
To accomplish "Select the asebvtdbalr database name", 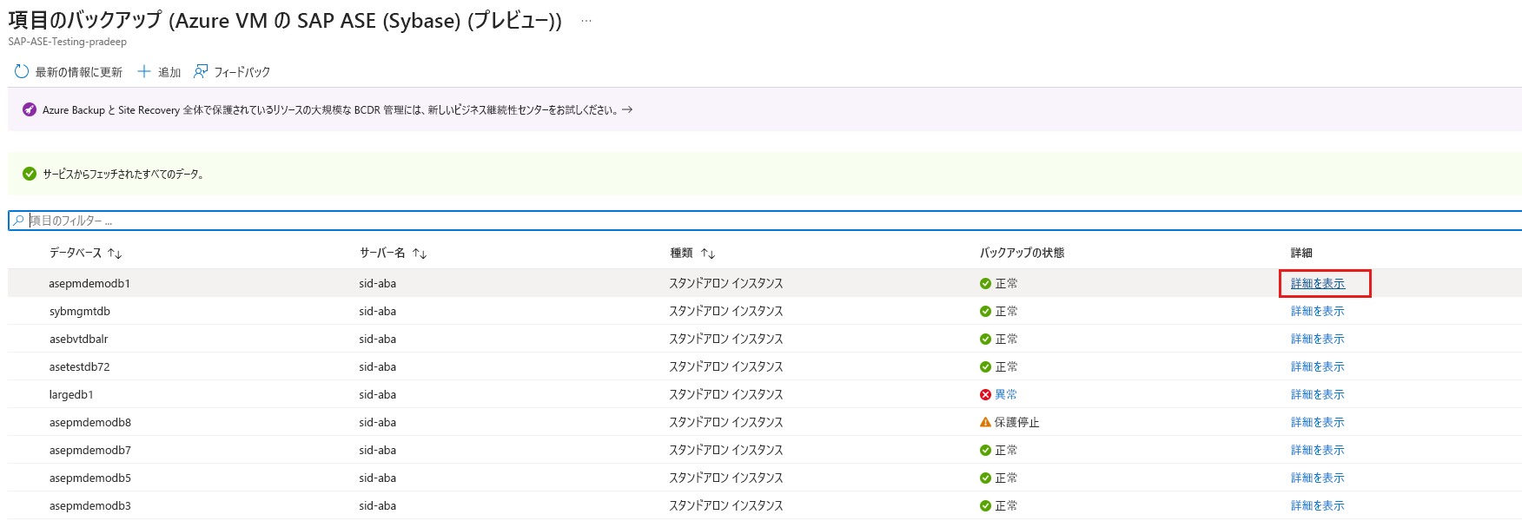I will [x=79, y=339].
